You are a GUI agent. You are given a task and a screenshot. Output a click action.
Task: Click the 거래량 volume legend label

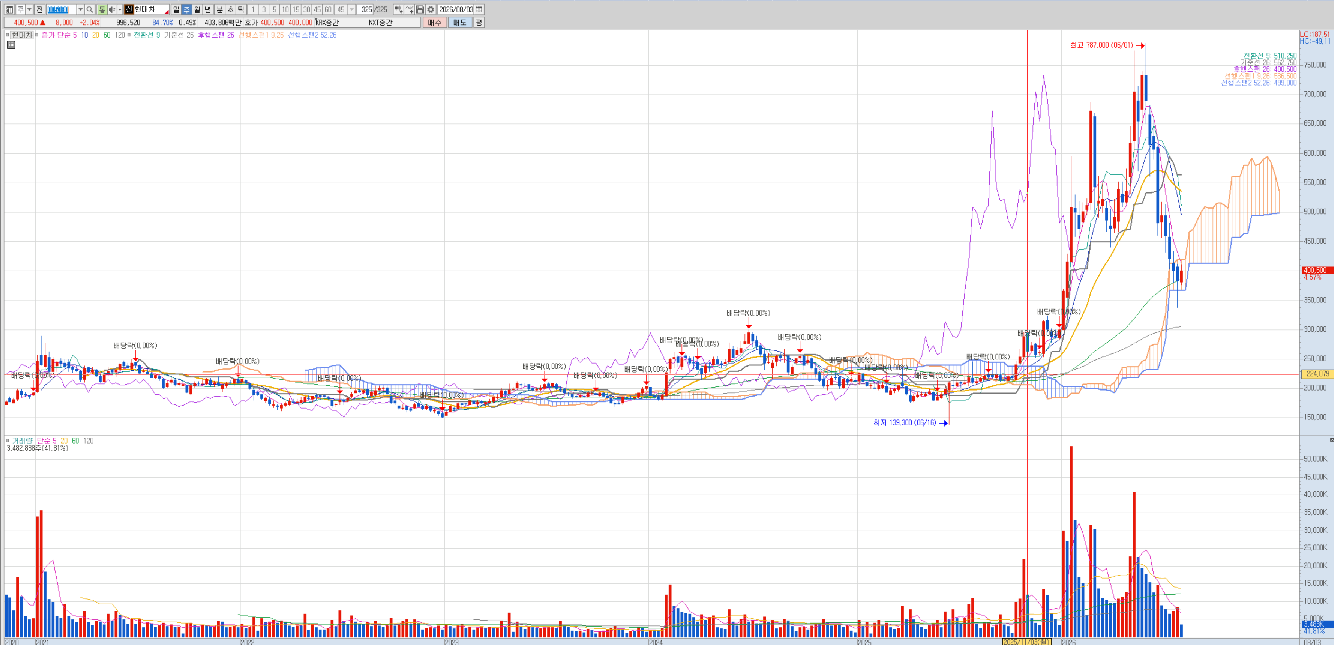[22, 441]
